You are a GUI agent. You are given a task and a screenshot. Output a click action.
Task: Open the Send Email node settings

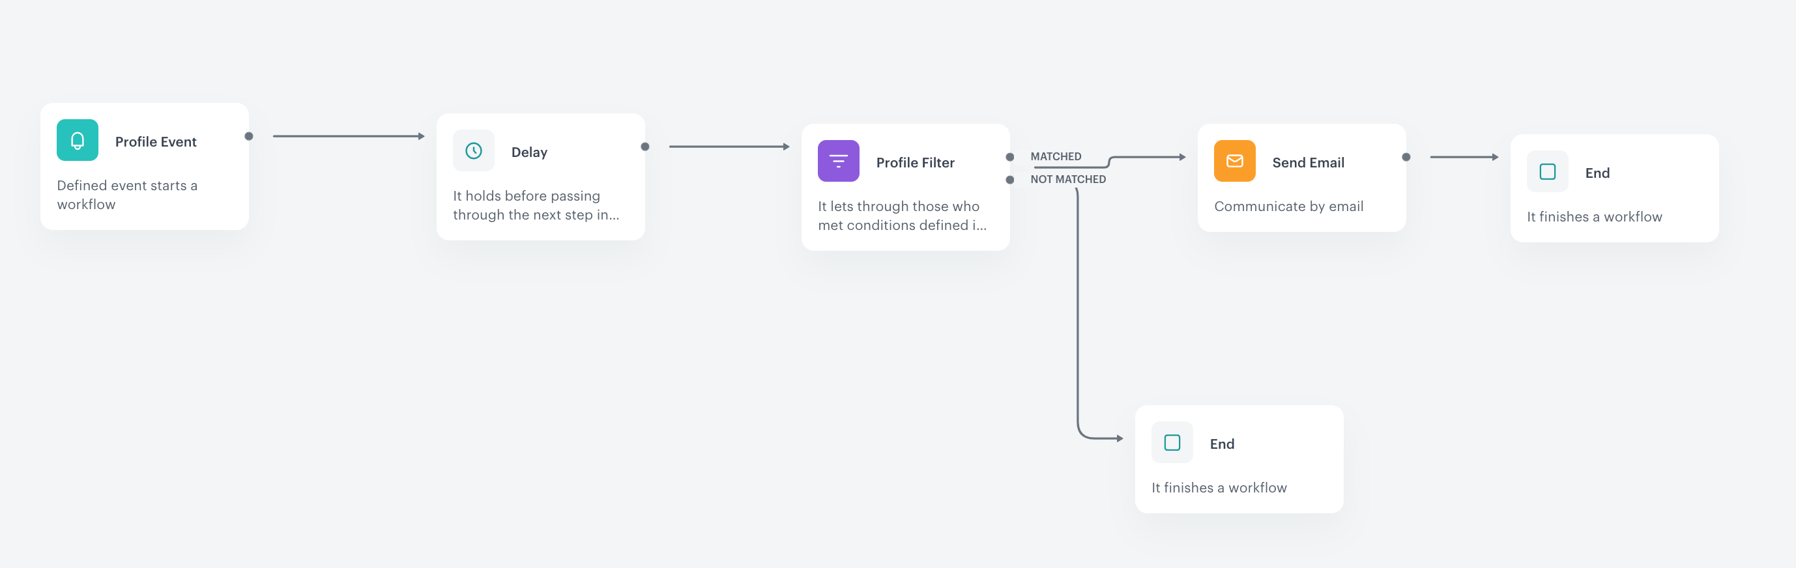pos(1301,178)
